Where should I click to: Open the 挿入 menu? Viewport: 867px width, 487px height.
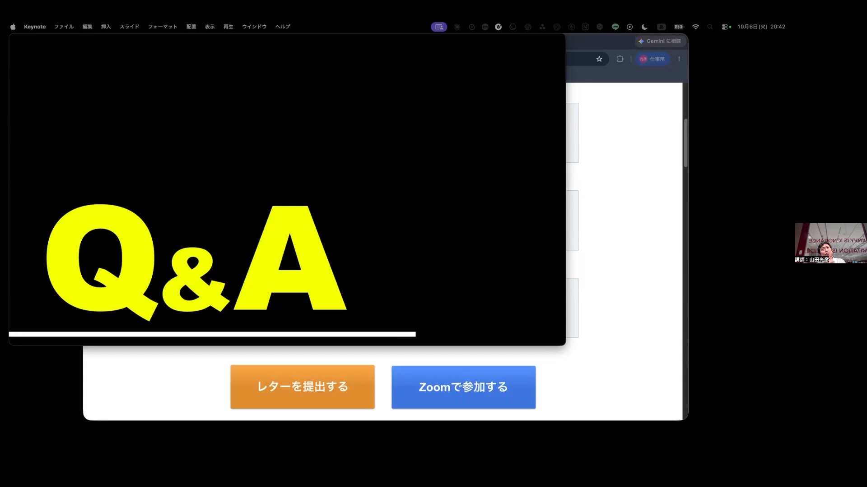106,27
